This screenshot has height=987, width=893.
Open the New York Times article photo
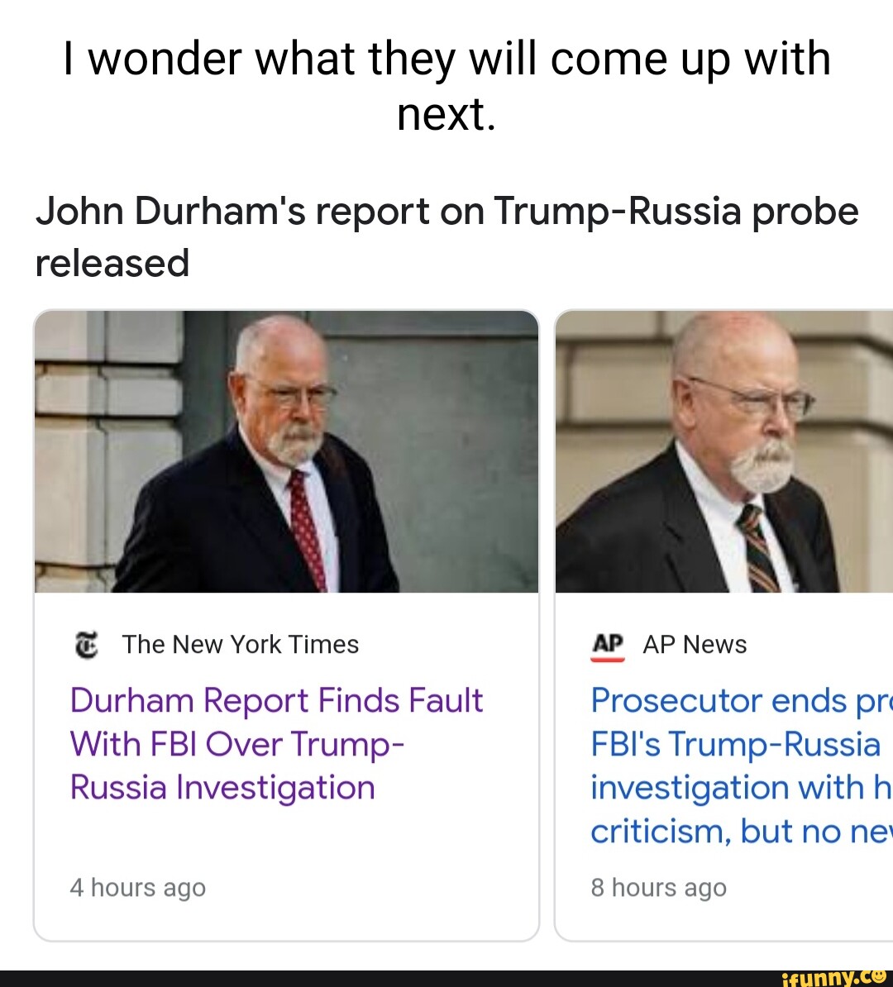click(286, 451)
